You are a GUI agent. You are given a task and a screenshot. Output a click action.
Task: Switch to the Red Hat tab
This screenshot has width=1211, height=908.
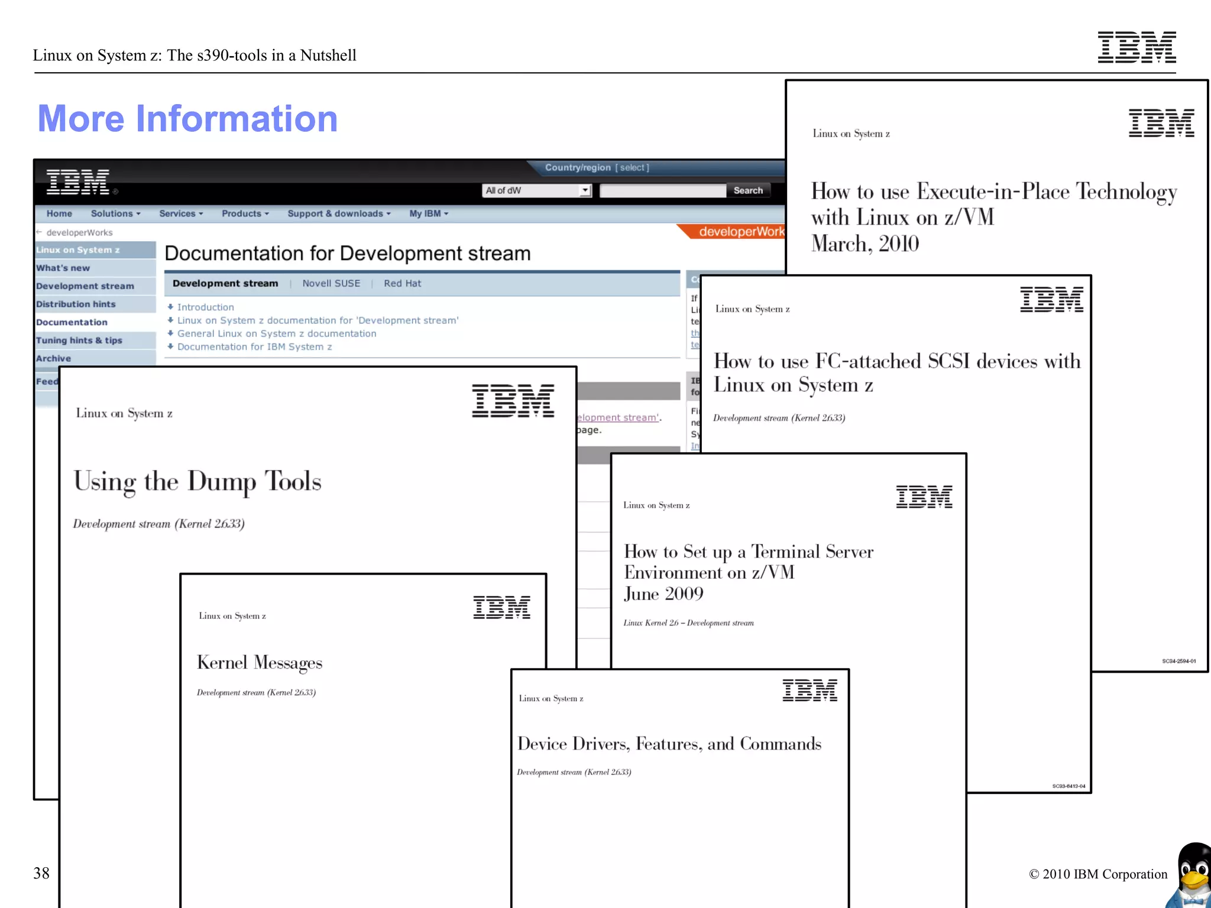tap(402, 283)
